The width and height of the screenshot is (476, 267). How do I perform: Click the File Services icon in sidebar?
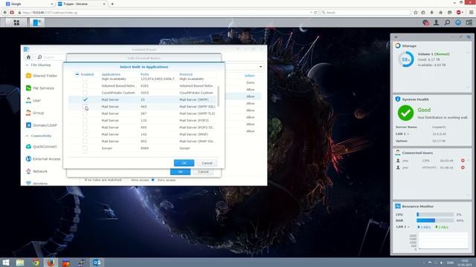tap(28, 88)
